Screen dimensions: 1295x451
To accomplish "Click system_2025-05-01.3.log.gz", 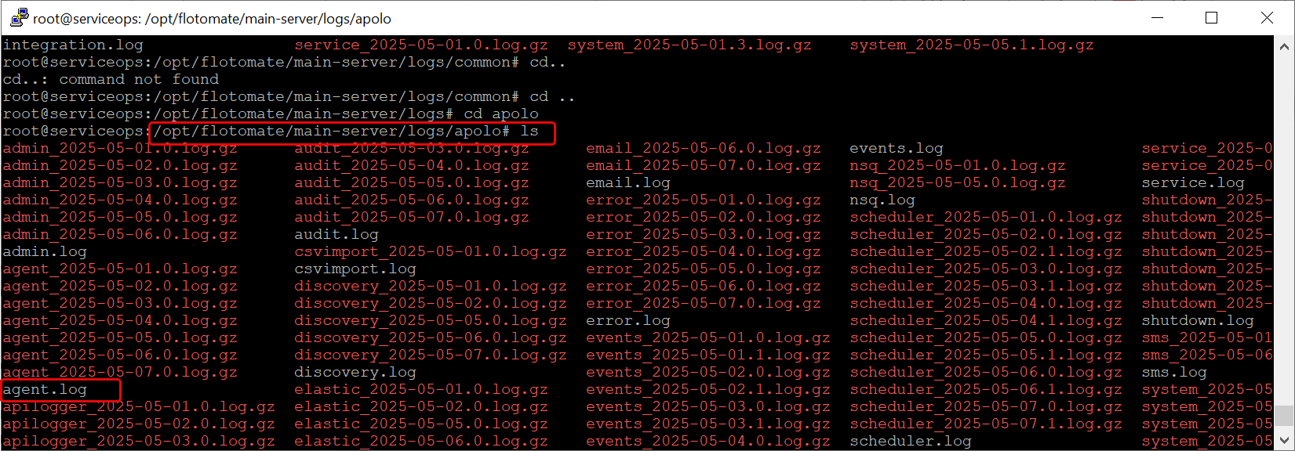I will (689, 45).
